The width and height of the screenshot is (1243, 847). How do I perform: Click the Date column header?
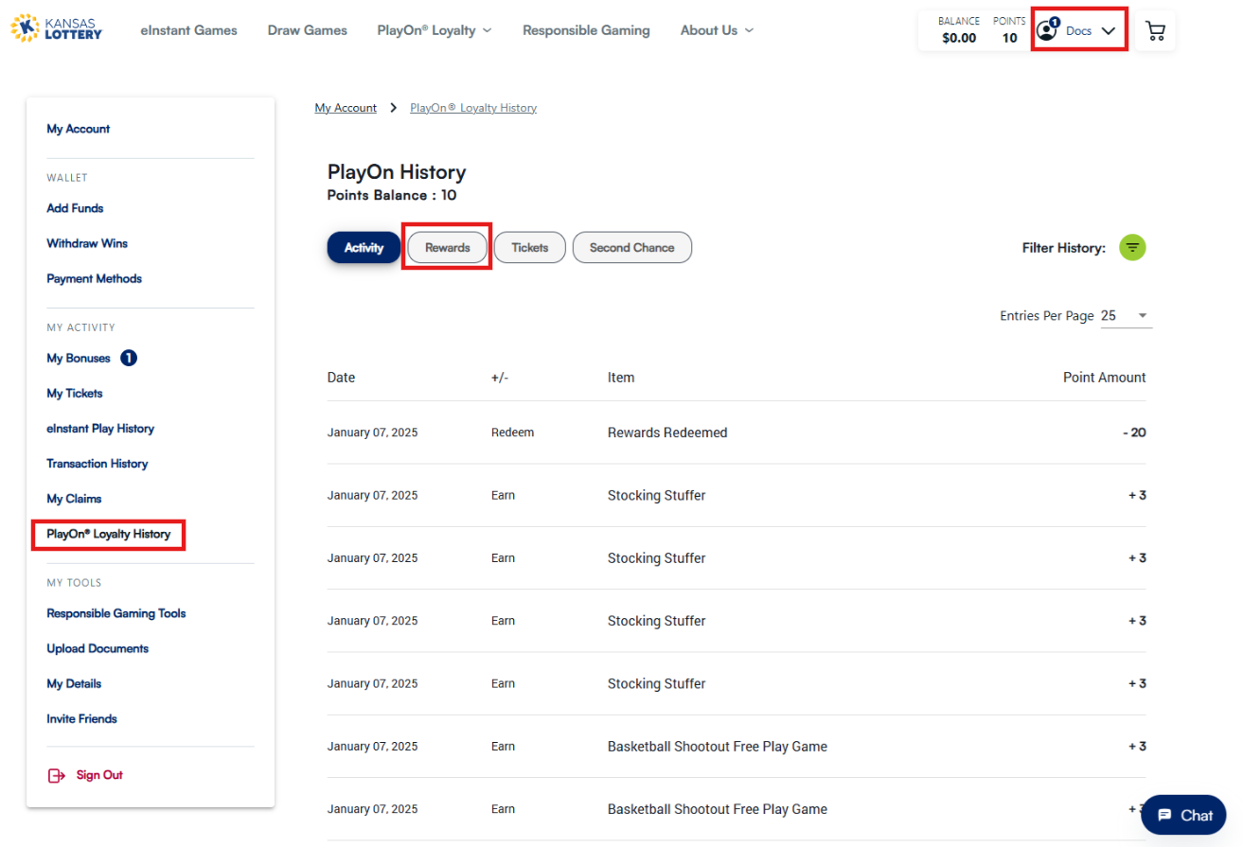pyautogui.click(x=341, y=378)
